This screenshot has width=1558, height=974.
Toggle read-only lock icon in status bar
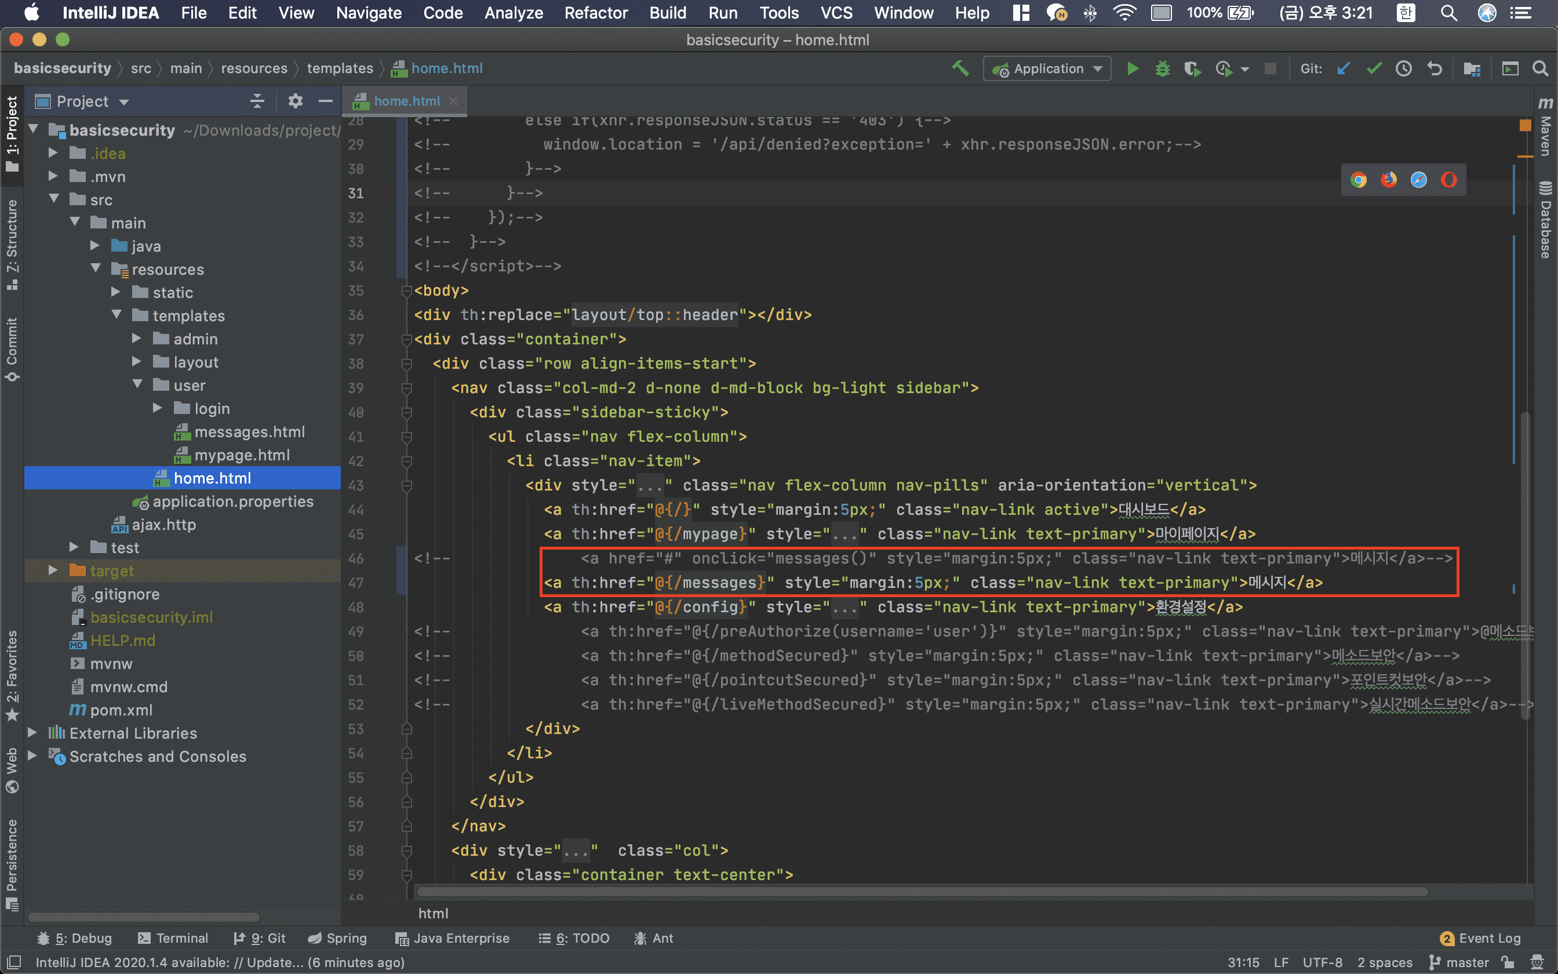1508,962
